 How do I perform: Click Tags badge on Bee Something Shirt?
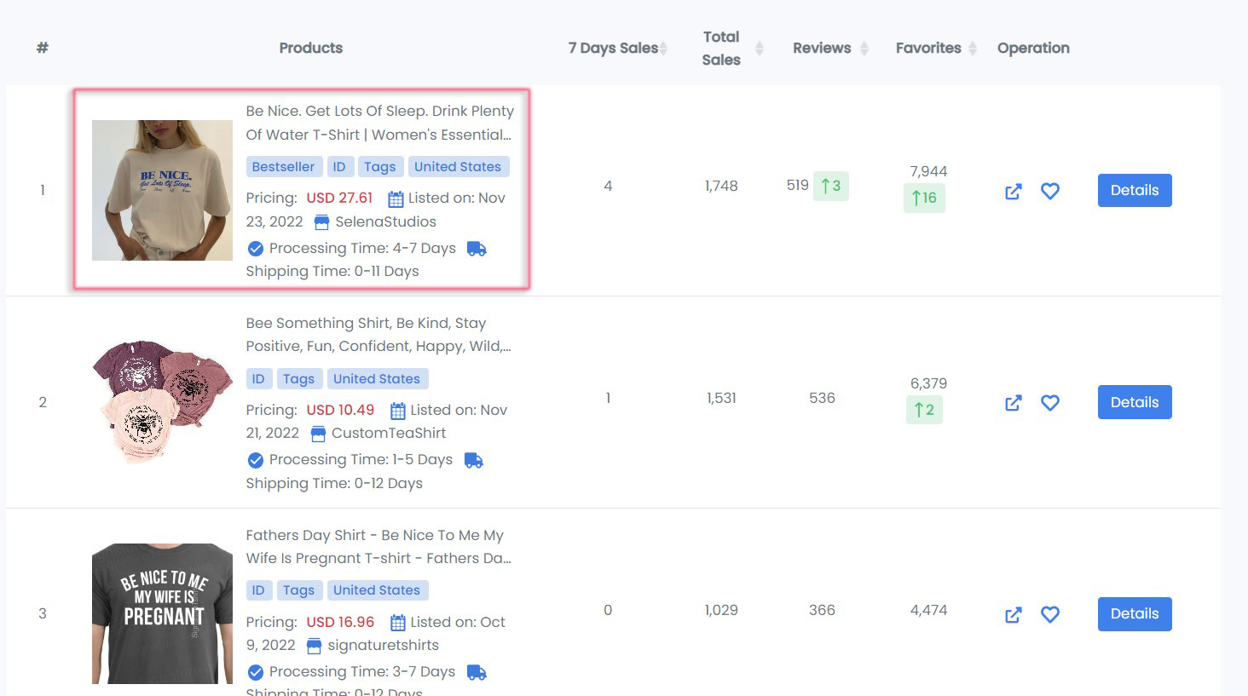(x=298, y=378)
